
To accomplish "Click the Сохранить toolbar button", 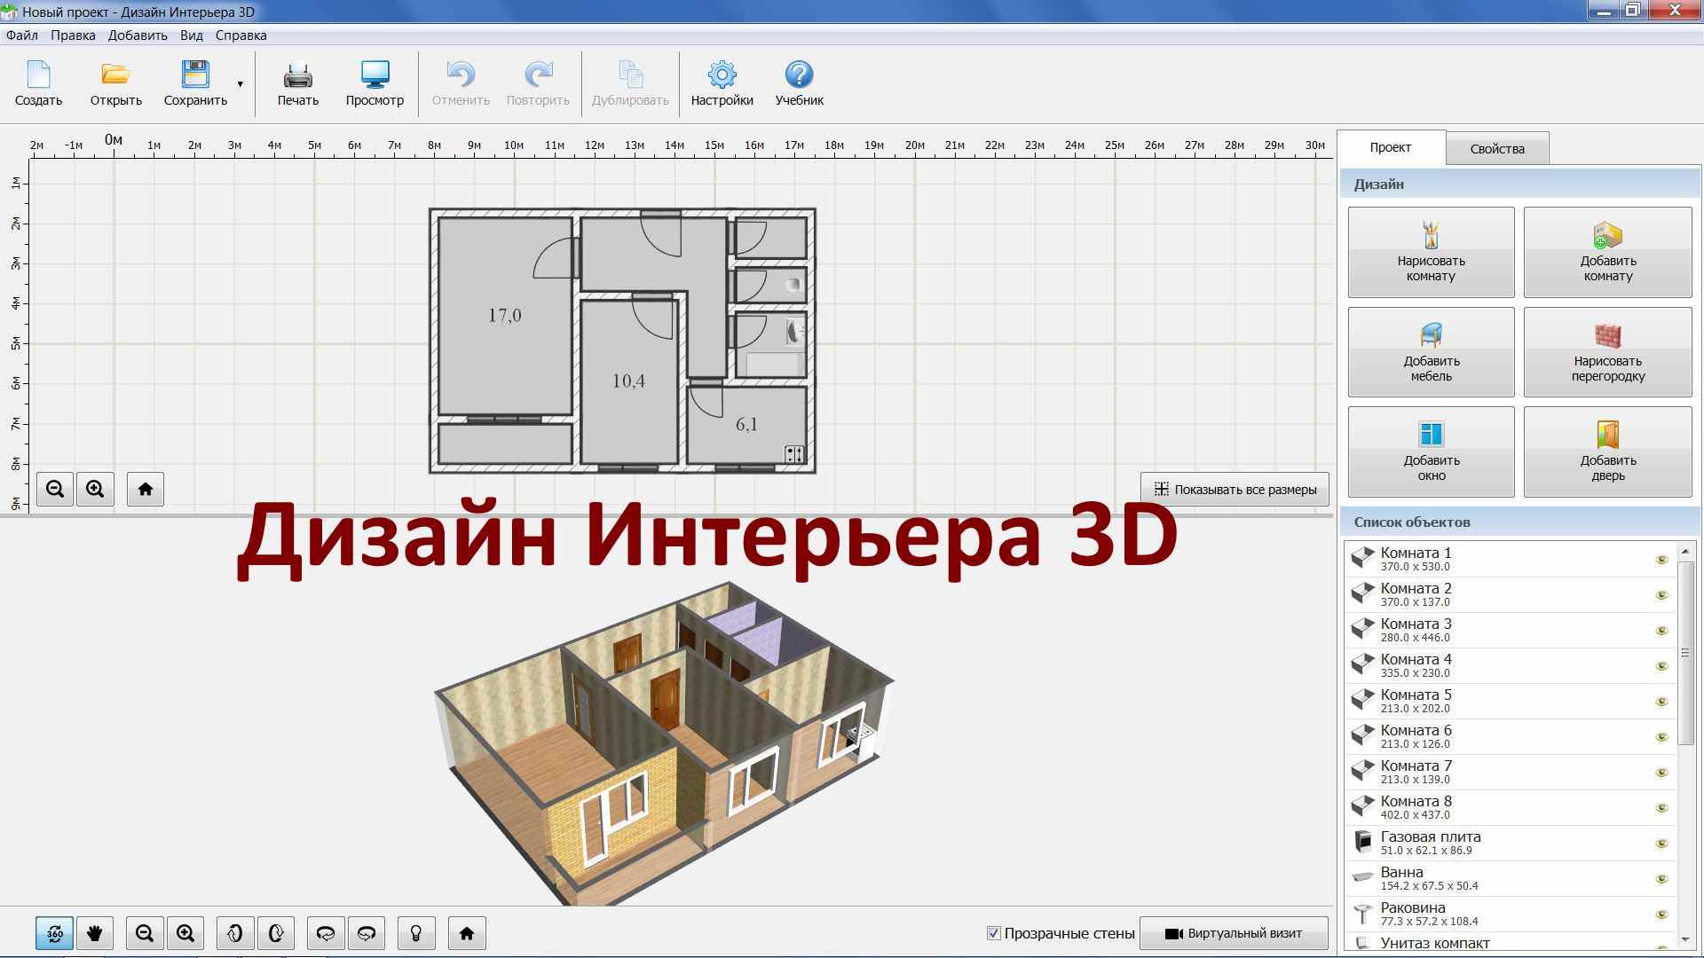I will [x=194, y=82].
